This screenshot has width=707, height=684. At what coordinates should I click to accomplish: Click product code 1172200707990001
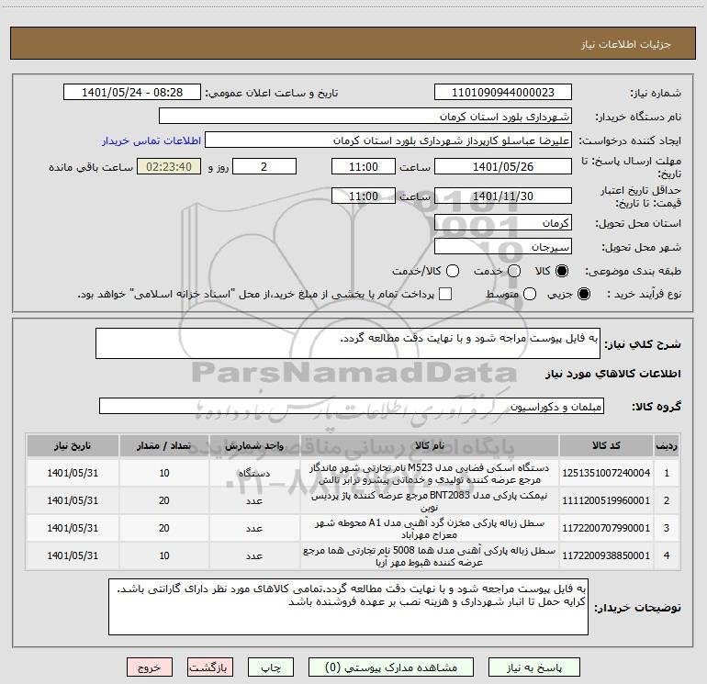(x=606, y=528)
